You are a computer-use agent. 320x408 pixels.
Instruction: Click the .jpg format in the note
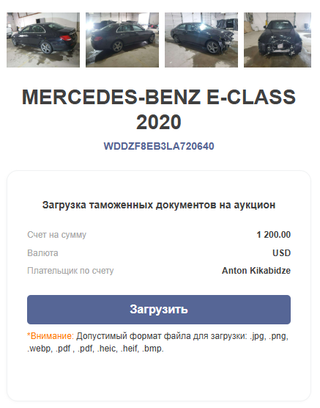click(x=258, y=336)
